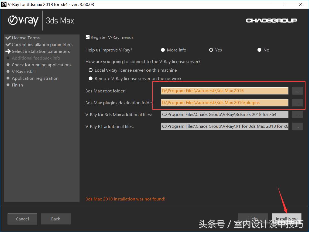Click the Chaos Group logo
The width and height of the screenshot is (309, 232).
coord(272,20)
